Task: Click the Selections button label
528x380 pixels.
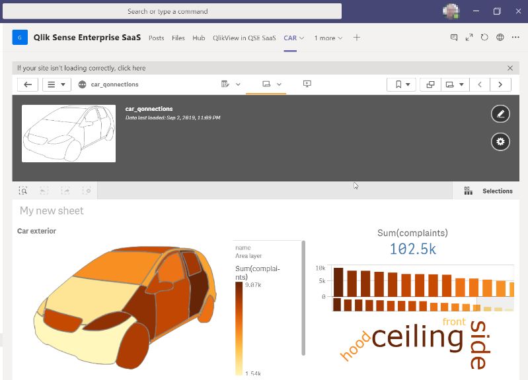Action: 498,191
